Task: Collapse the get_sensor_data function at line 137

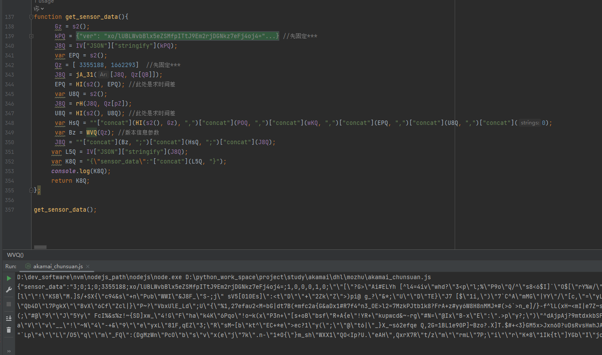Action: [31, 17]
